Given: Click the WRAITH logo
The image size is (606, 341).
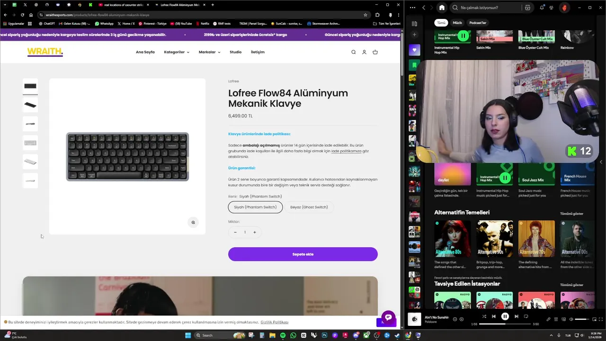Looking at the screenshot, I should tap(45, 52).
